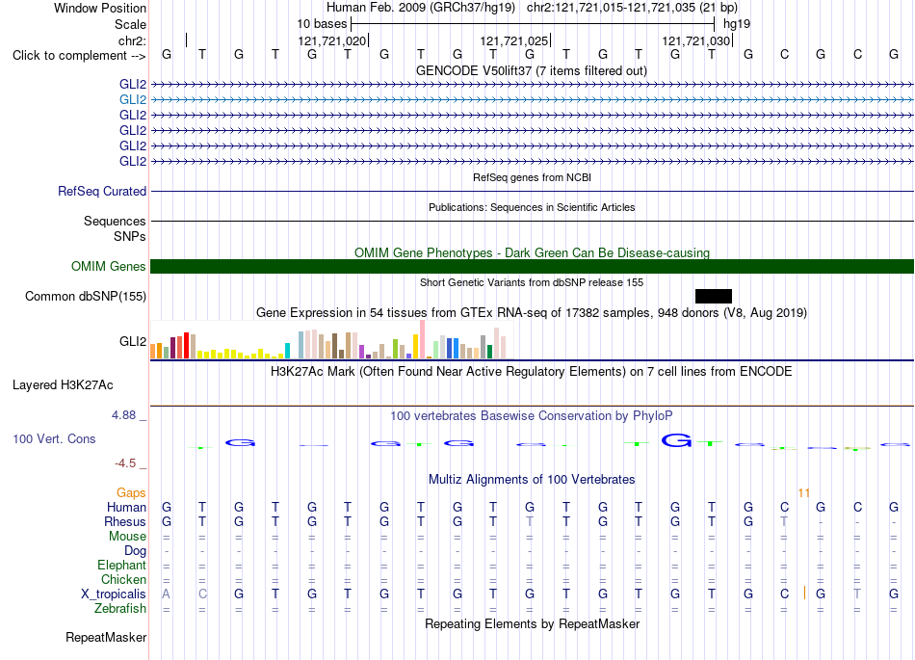The image size is (915, 660).
Task: Click the 121,721,025 coordinate label
Action: [513, 40]
